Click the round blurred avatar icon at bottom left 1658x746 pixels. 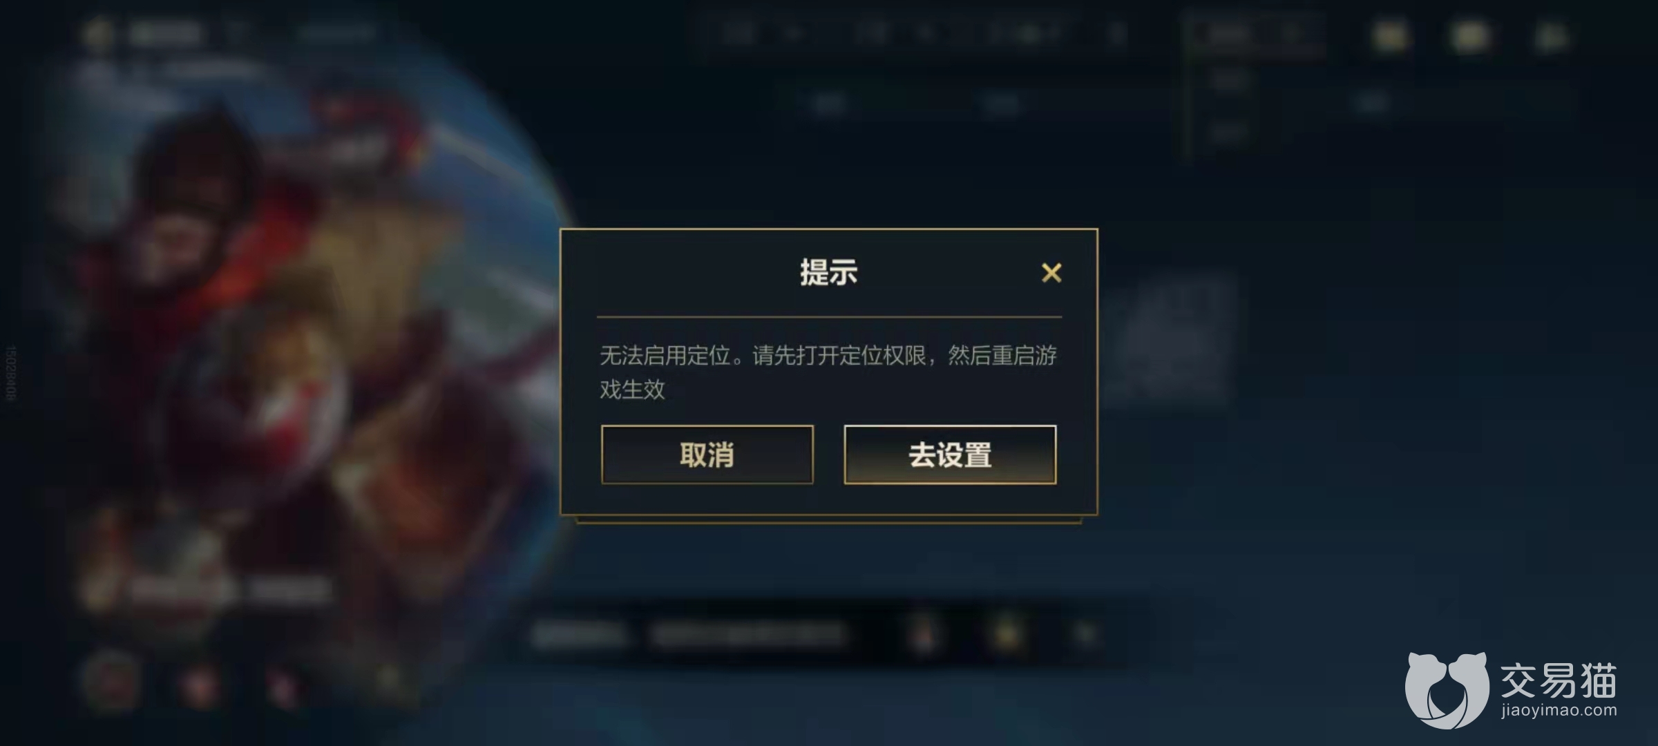point(111,679)
